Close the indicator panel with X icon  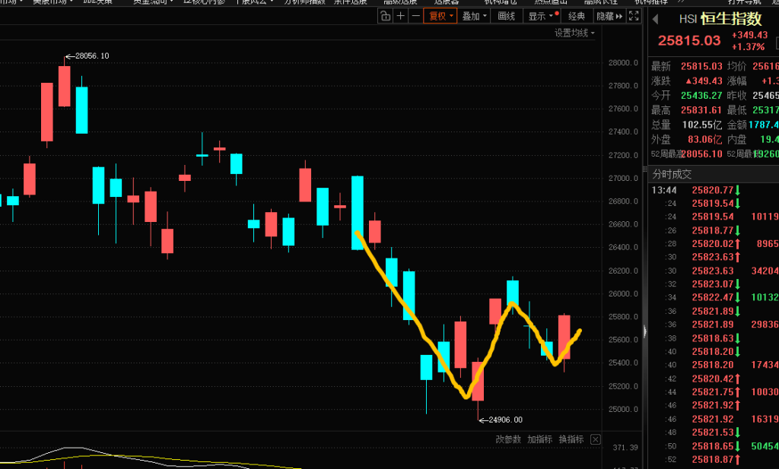point(596,439)
